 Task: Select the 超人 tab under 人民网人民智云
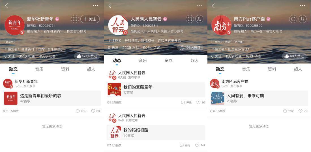click(195, 60)
